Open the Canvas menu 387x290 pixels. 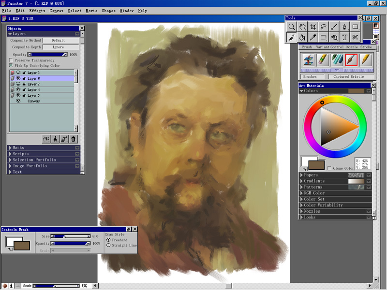[x=56, y=11]
